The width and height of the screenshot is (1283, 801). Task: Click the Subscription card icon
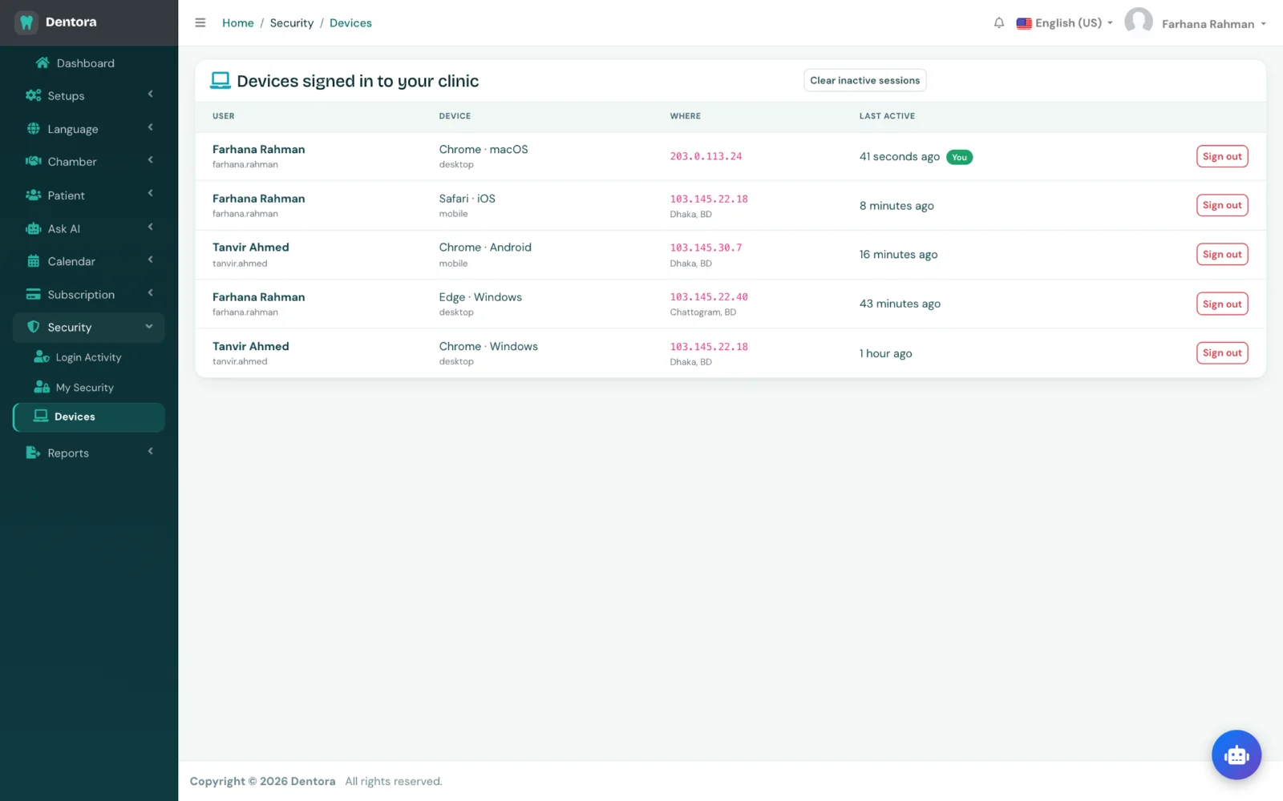pyautogui.click(x=33, y=294)
